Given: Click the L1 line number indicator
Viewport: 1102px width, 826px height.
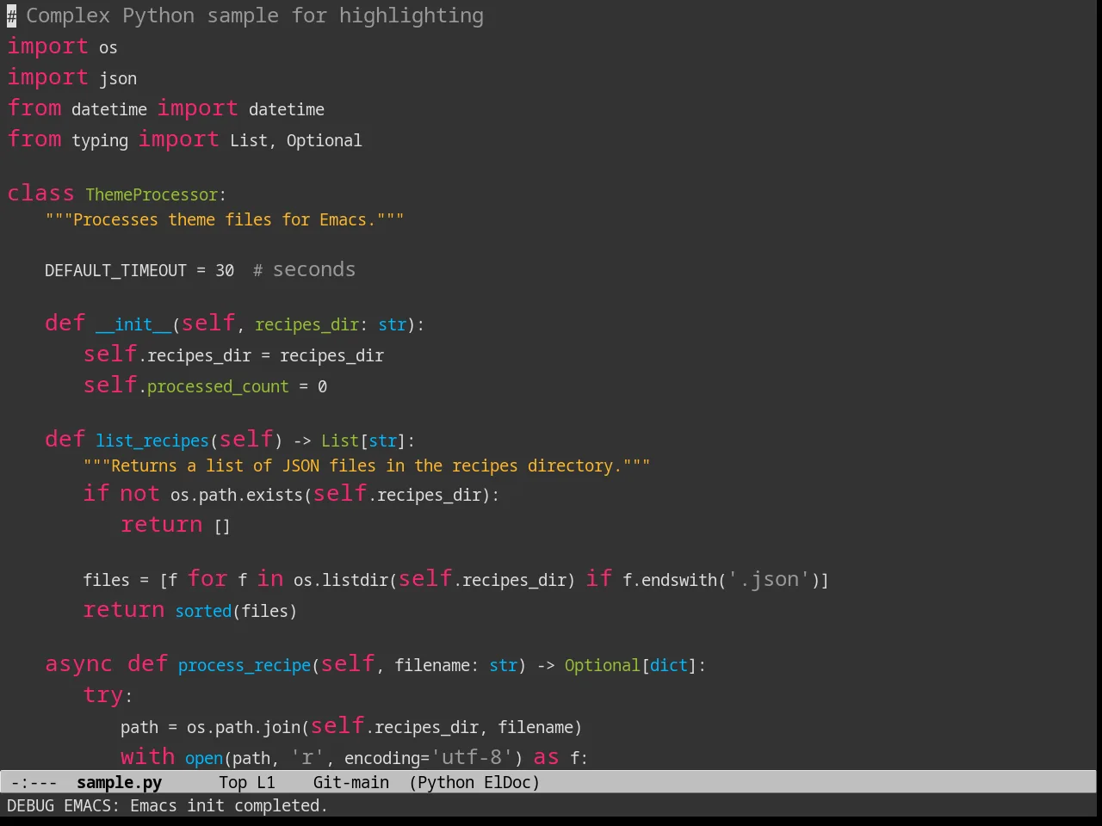Looking at the screenshot, I should coord(266,782).
